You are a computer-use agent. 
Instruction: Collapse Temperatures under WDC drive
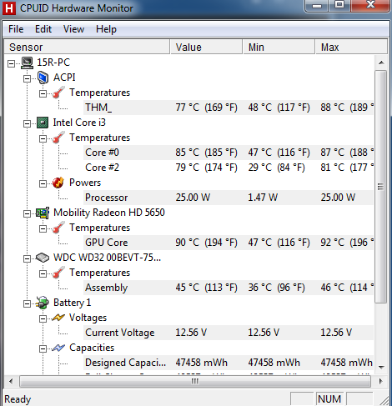43,274
